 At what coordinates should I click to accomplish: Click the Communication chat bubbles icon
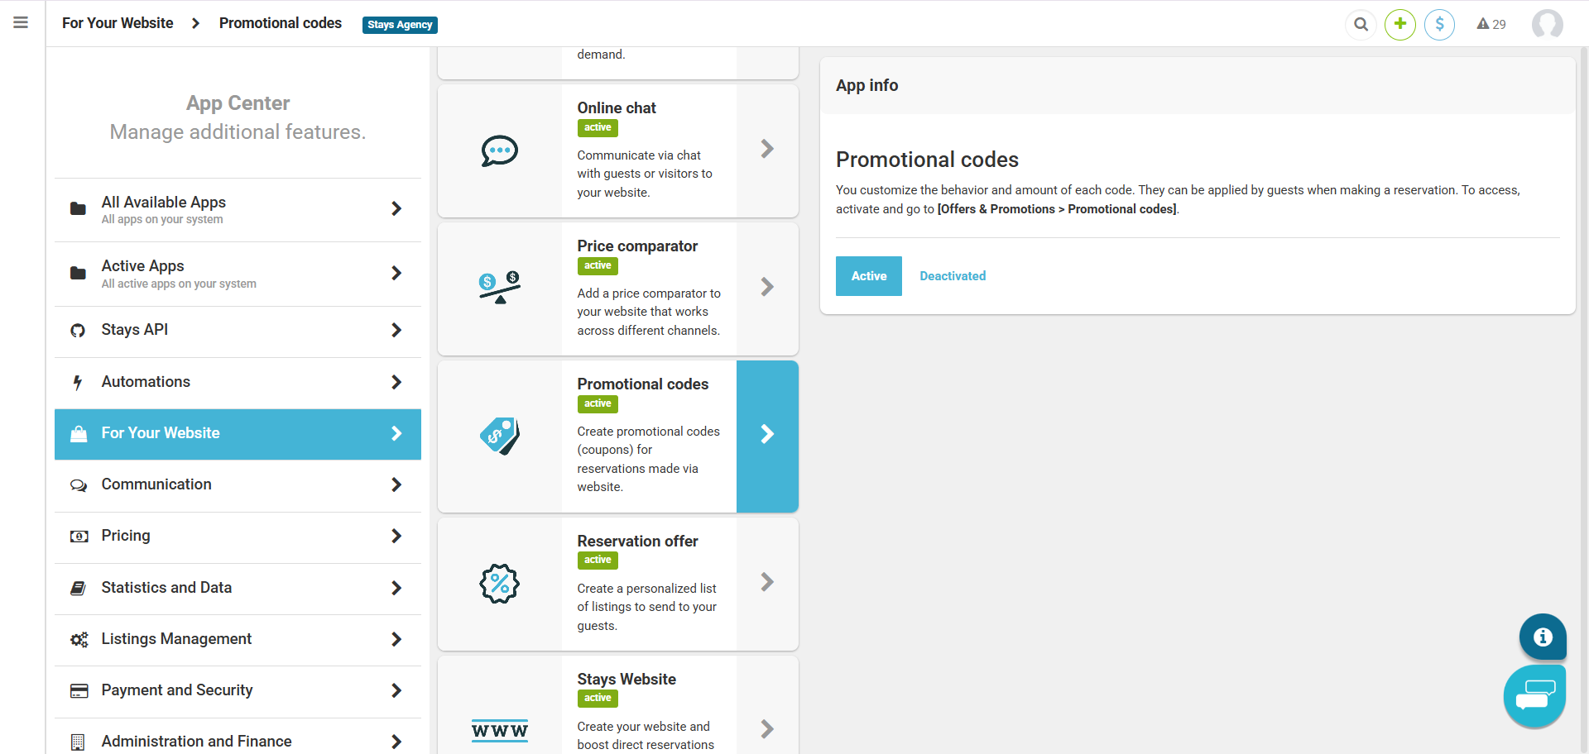(x=79, y=485)
